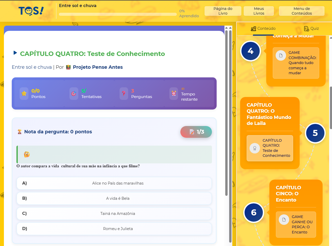This screenshot has width=332, height=246.
Task: Click the star Pontos icon
Action: tap(24, 94)
